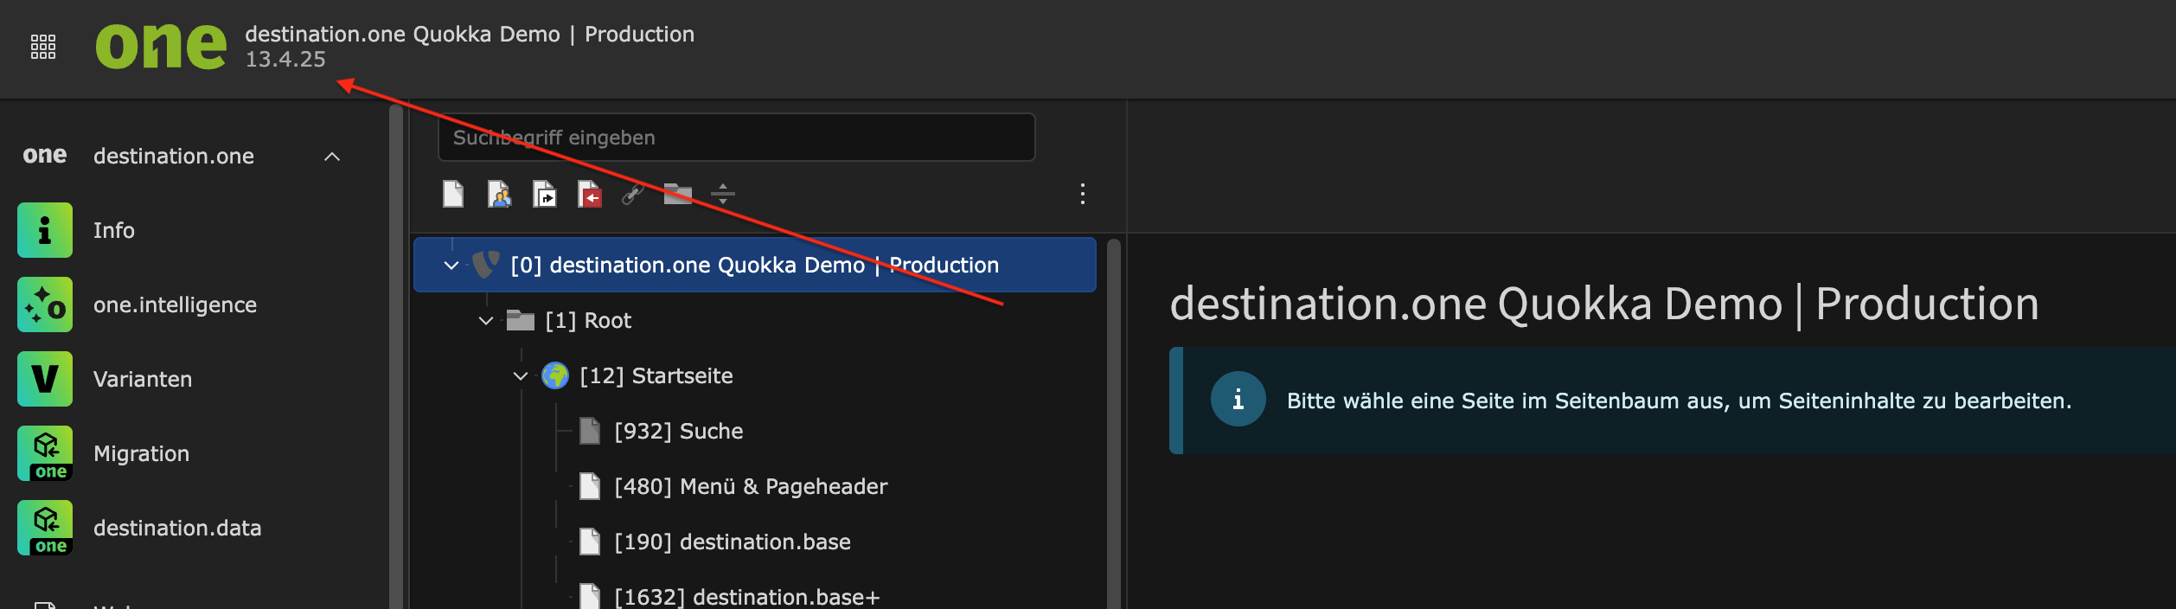Open the Info module
Screen dimensions: 2176x609
point(114,230)
